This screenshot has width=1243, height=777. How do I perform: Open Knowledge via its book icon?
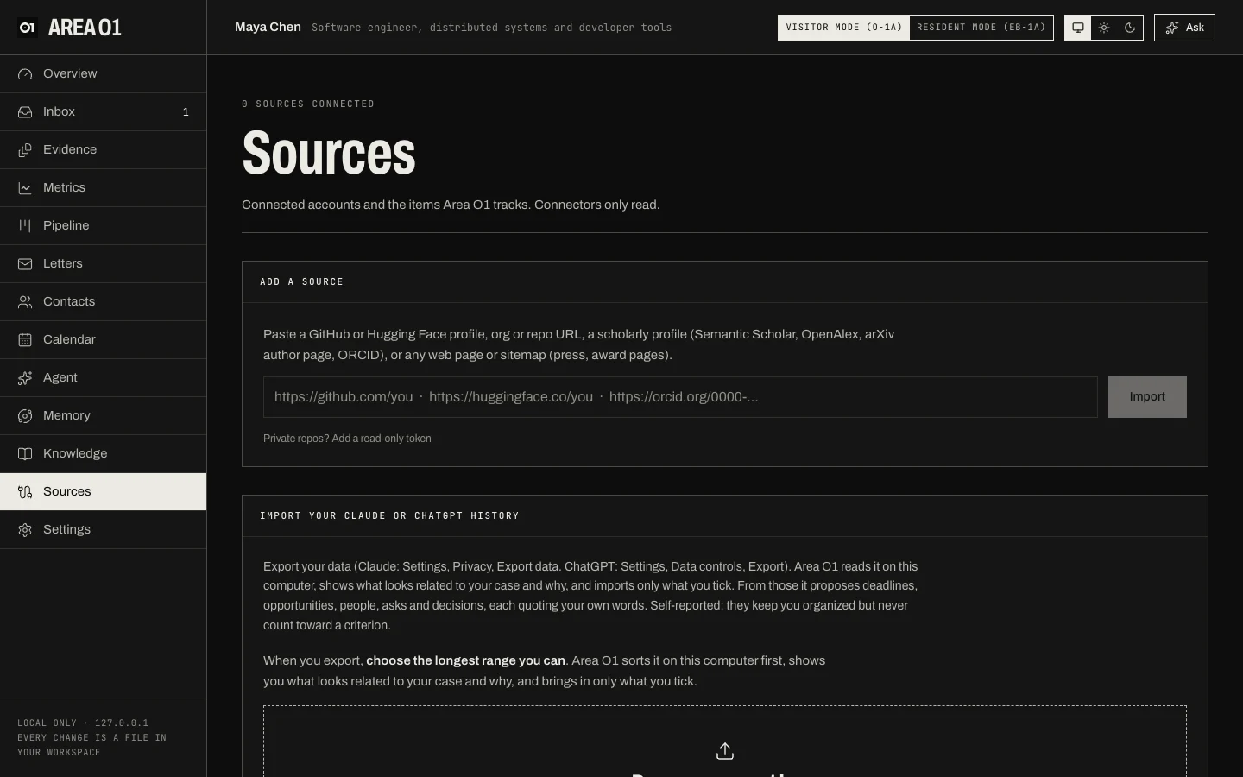(25, 454)
